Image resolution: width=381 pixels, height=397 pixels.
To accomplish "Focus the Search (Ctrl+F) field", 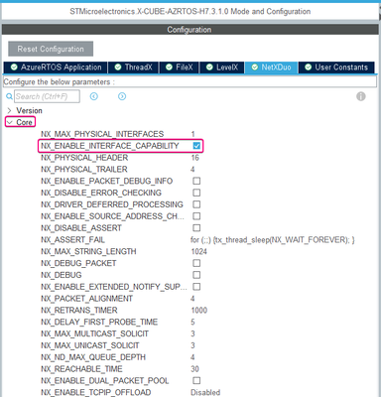I will point(47,96).
